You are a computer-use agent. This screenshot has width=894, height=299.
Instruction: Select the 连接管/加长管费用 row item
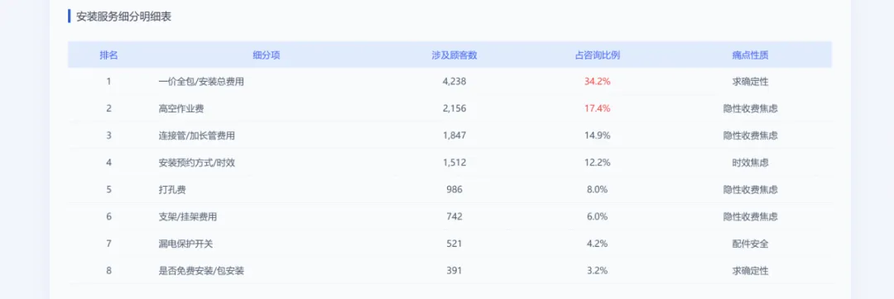[197, 135]
